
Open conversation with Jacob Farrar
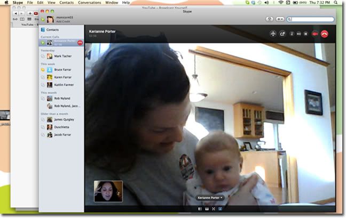(61, 134)
